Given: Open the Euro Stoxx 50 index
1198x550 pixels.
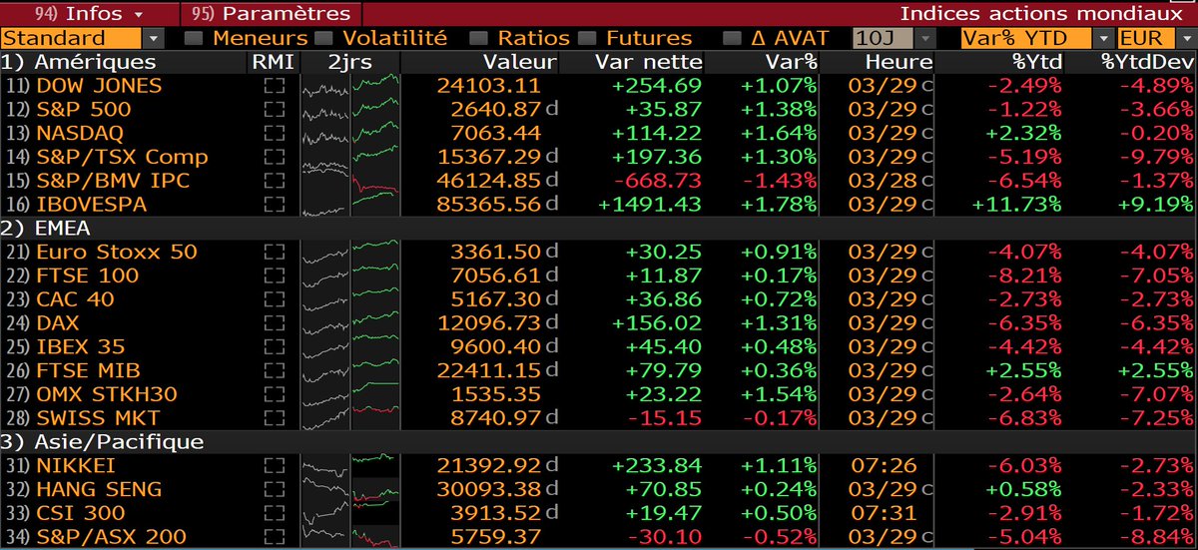Looking at the screenshot, I should 117,252.
